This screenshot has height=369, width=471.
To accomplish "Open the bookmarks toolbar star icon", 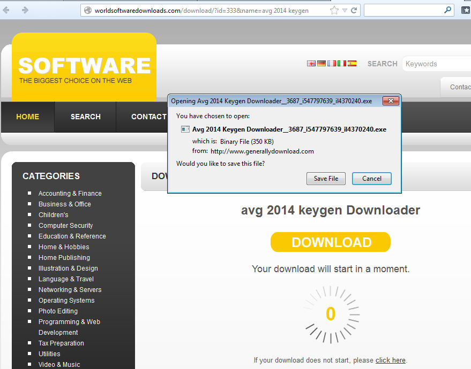I will pyautogui.click(x=466, y=10).
